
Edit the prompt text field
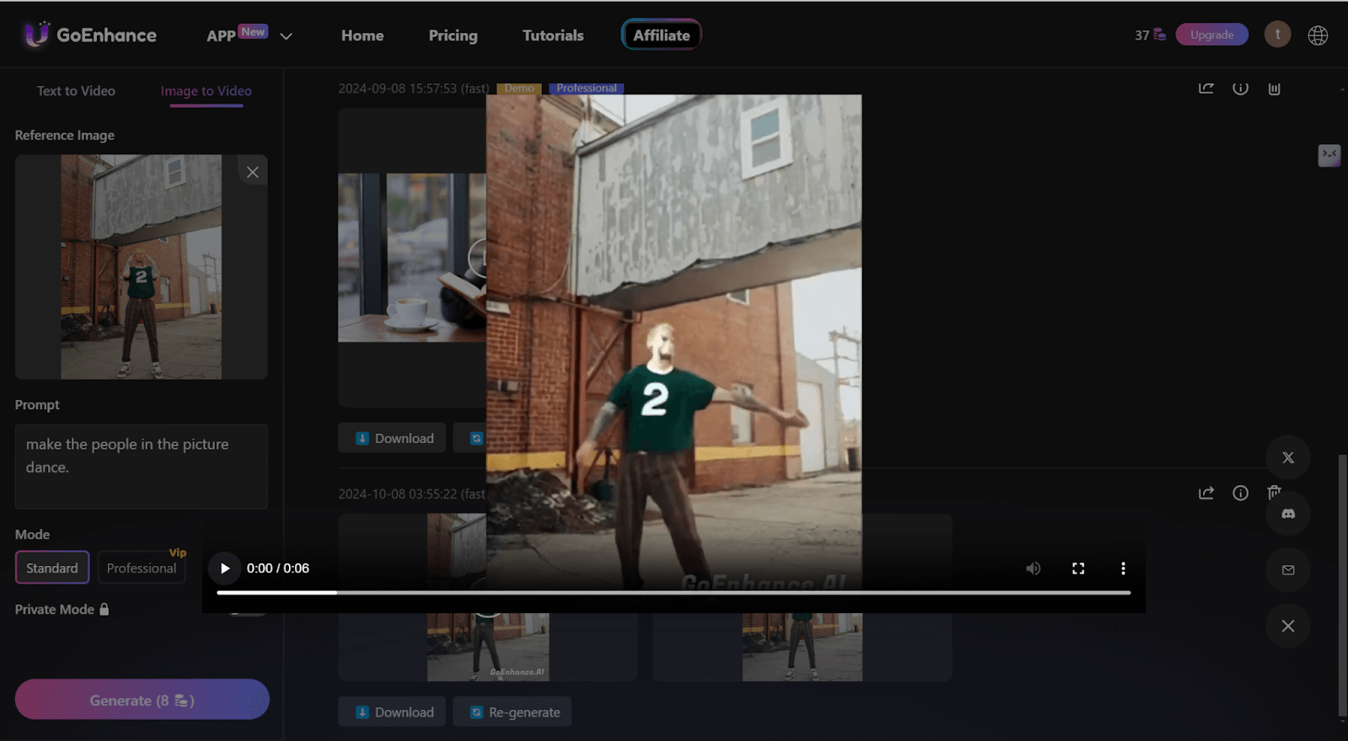coord(141,466)
